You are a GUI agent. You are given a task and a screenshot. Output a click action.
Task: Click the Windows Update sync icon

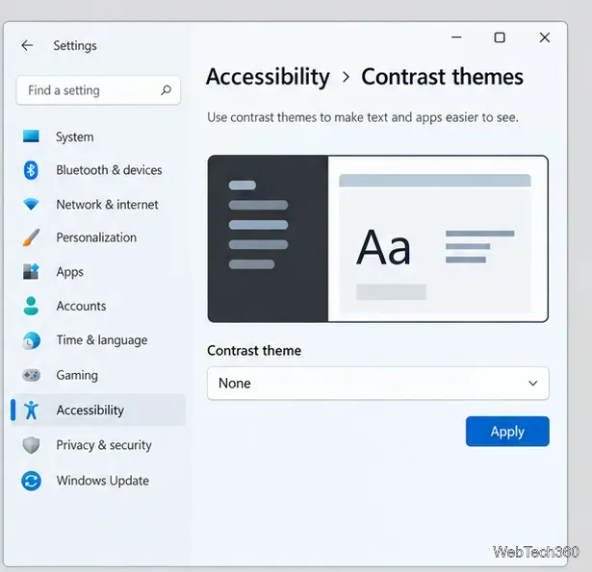click(31, 481)
